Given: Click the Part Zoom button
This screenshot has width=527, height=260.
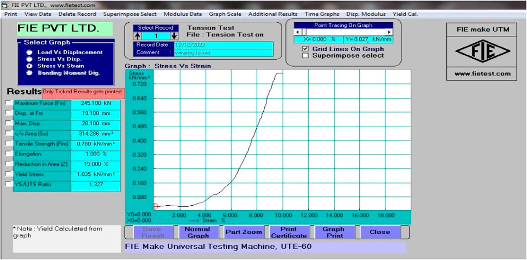Looking at the screenshot, I should [x=243, y=232].
